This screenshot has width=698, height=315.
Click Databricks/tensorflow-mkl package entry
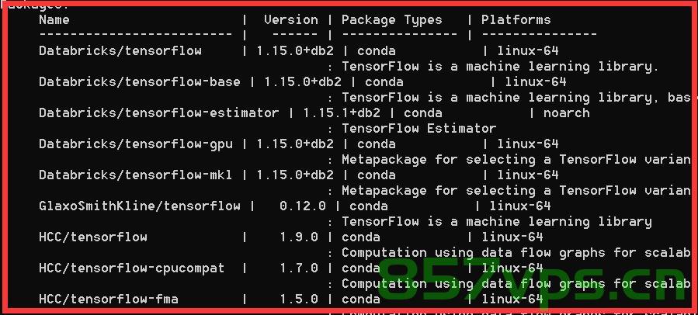[136, 175]
